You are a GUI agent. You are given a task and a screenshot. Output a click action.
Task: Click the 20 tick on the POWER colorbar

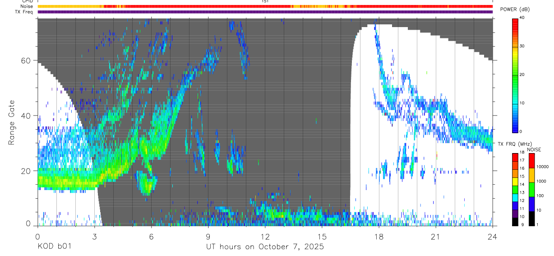pos(522,74)
